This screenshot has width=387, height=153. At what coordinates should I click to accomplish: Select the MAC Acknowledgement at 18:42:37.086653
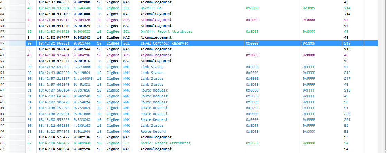tap(156, 2)
